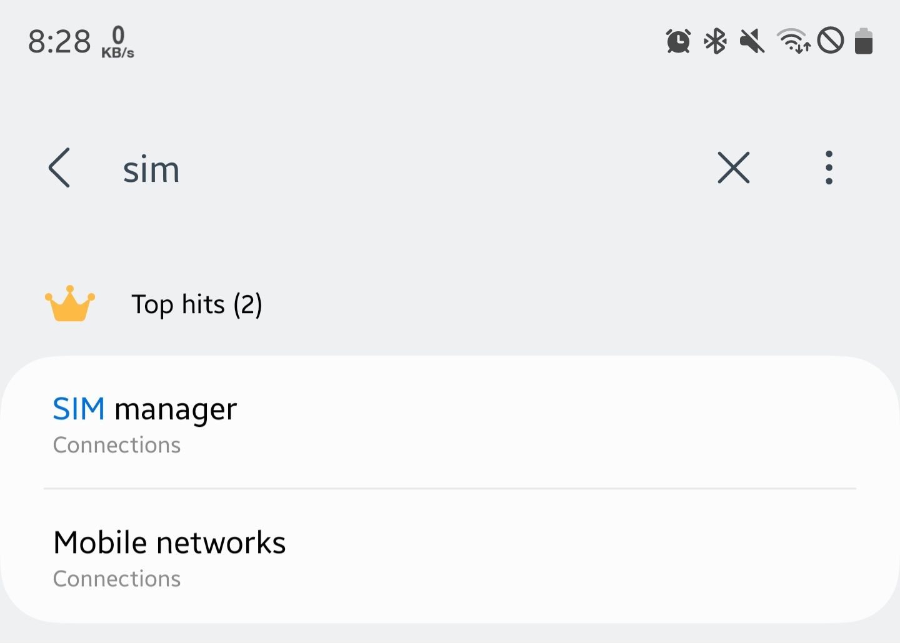Tap the alarm clock status icon

click(x=678, y=41)
